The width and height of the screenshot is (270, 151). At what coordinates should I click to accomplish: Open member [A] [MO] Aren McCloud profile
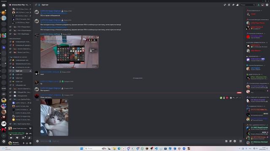click(257, 142)
